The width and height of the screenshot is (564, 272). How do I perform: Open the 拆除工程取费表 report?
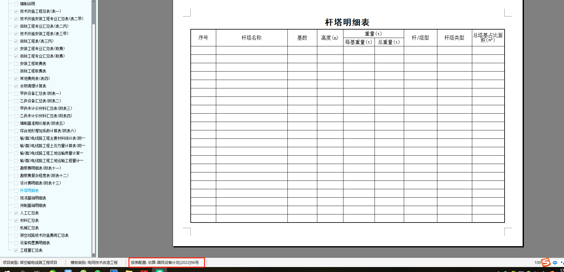pyautogui.click(x=33, y=71)
